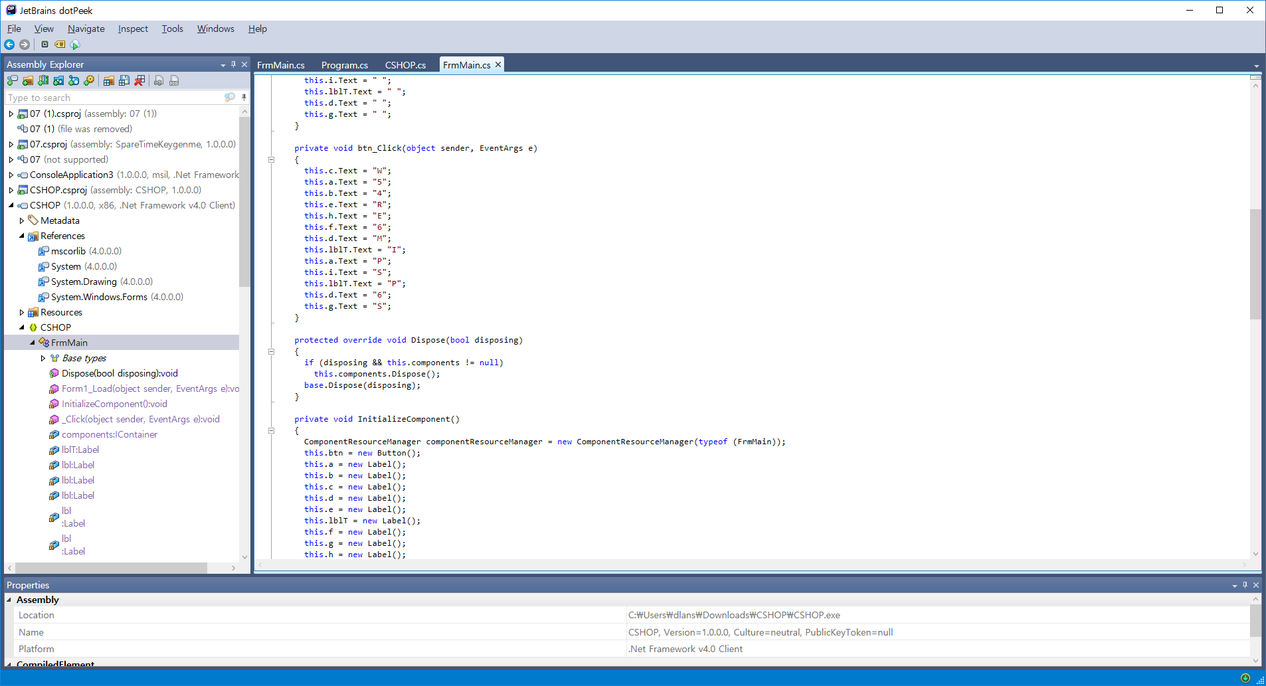Open the Navigate menu
Screen dimensions: 1266x686
(x=86, y=29)
